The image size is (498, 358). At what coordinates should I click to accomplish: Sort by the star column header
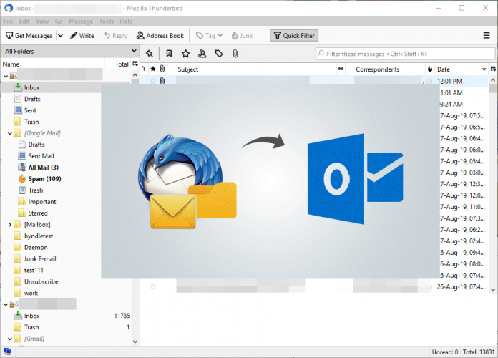[153, 69]
